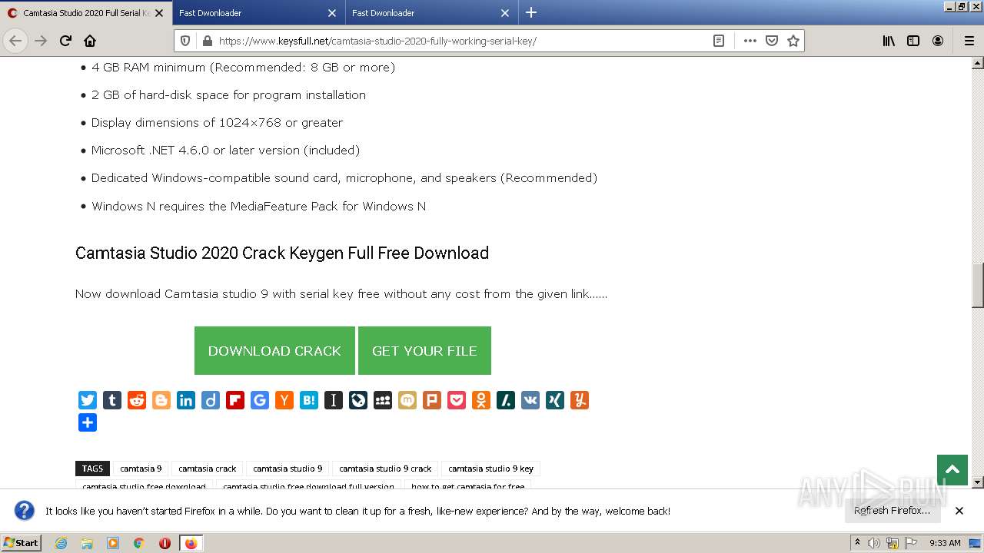Viewport: 984px width, 553px height.
Task: Share via the Diigo icon
Action: coord(211,400)
